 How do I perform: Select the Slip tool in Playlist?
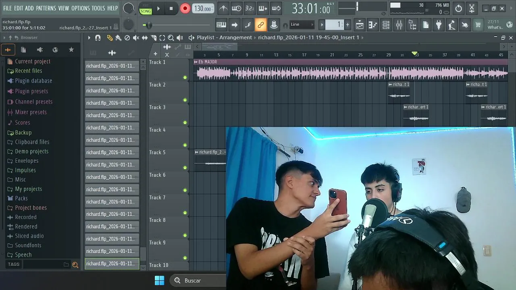[x=145, y=37]
